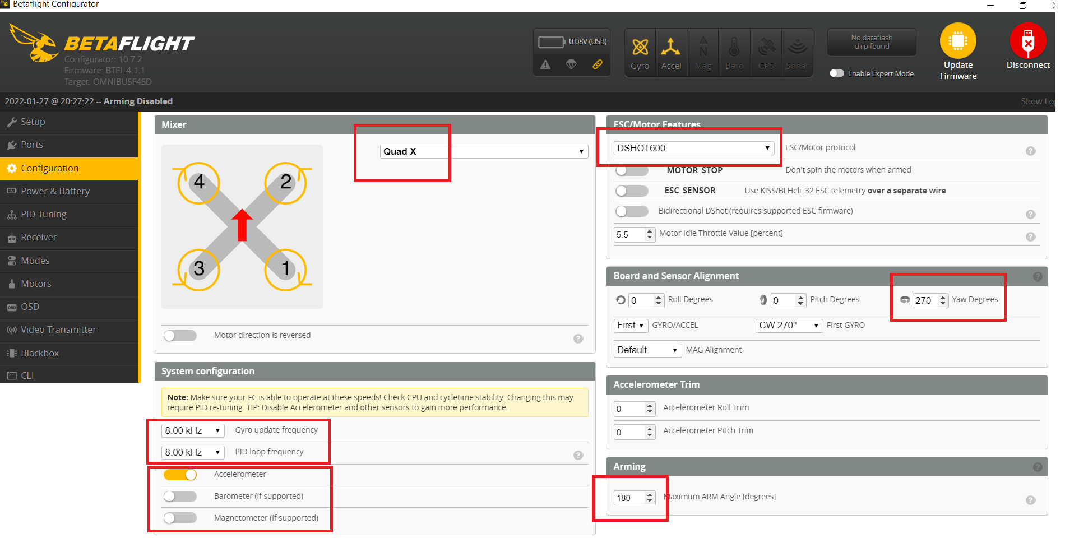Click the Yaw Degrees rotation icon
The height and width of the screenshot is (538, 1065).
tap(905, 300)
